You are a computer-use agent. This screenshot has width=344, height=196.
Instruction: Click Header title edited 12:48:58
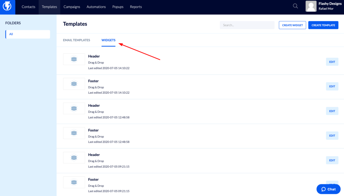click(x=94, y=105)
